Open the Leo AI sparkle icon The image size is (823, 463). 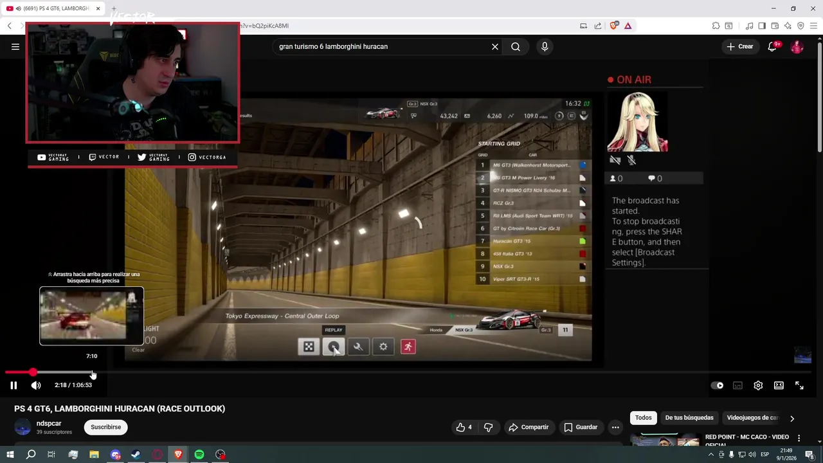coord(788,26)
